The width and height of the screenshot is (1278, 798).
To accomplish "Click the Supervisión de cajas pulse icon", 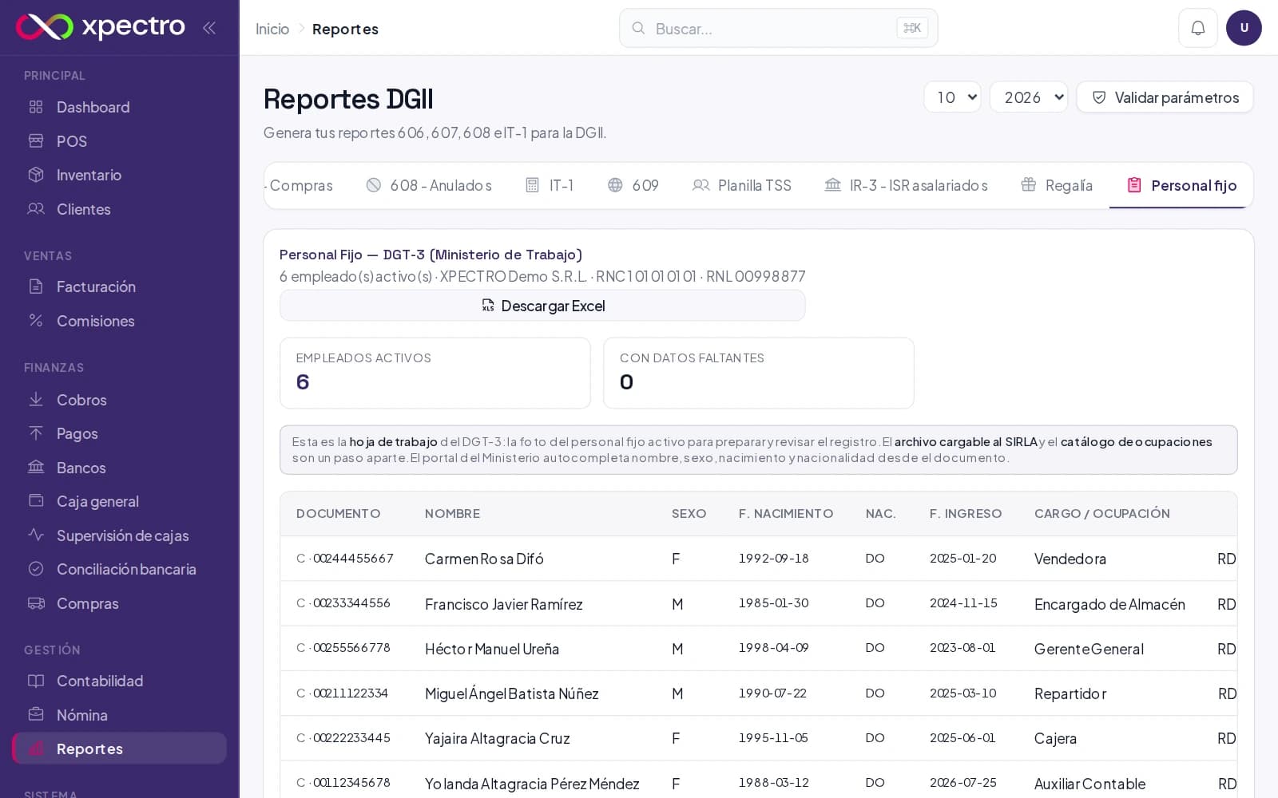I will point(36,535).
